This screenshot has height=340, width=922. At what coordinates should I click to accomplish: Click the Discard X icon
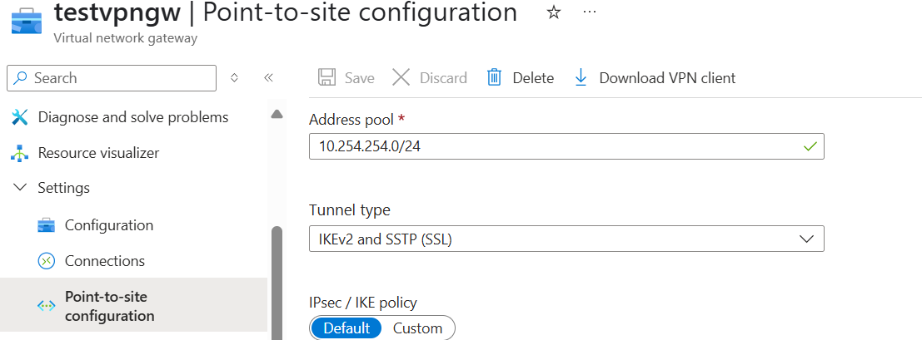coord(401,77)
